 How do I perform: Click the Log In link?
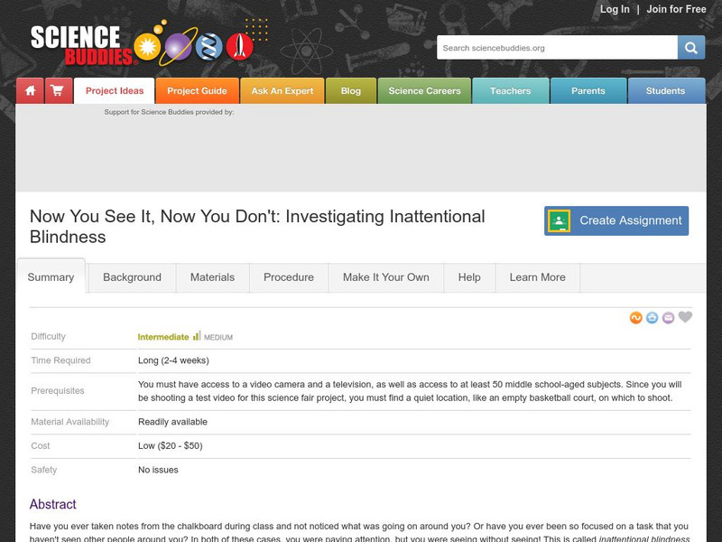click(x=614, y=10)
